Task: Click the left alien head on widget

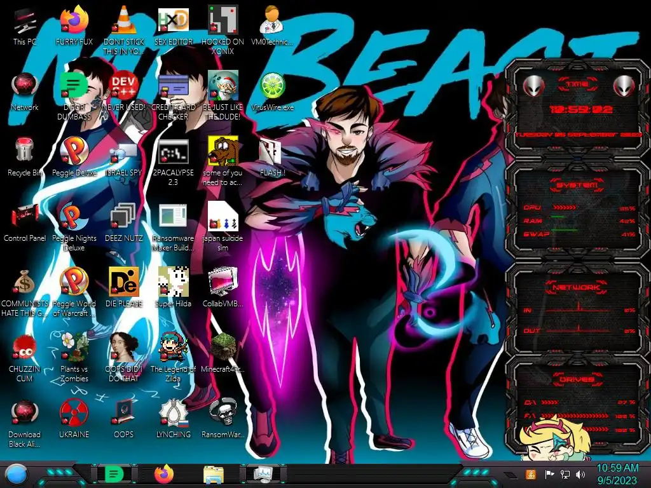Action: (x=533, y=86)
